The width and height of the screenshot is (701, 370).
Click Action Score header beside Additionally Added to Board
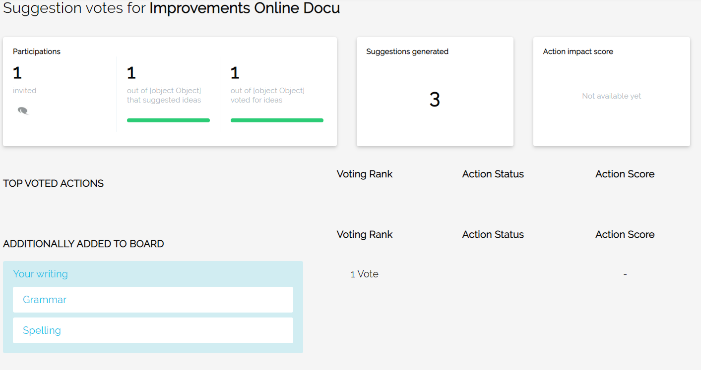coord(625,234)
